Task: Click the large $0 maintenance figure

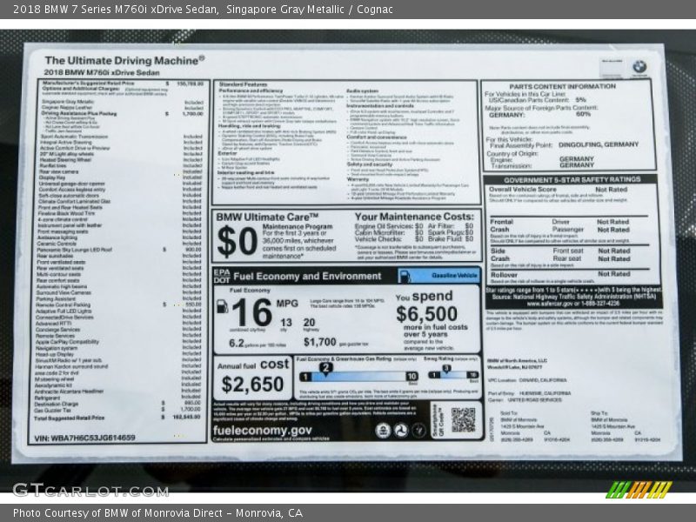Action: click(238, 242)
